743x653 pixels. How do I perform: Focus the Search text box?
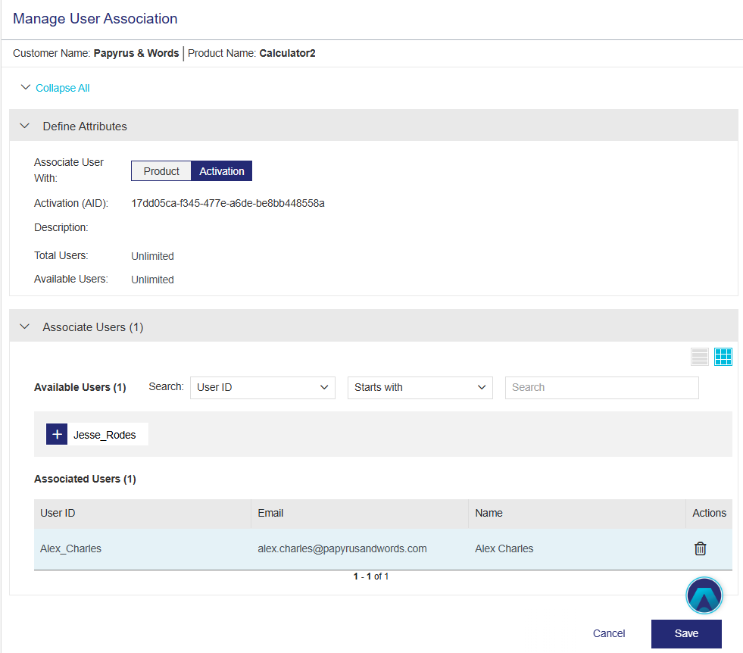(601, 387)
